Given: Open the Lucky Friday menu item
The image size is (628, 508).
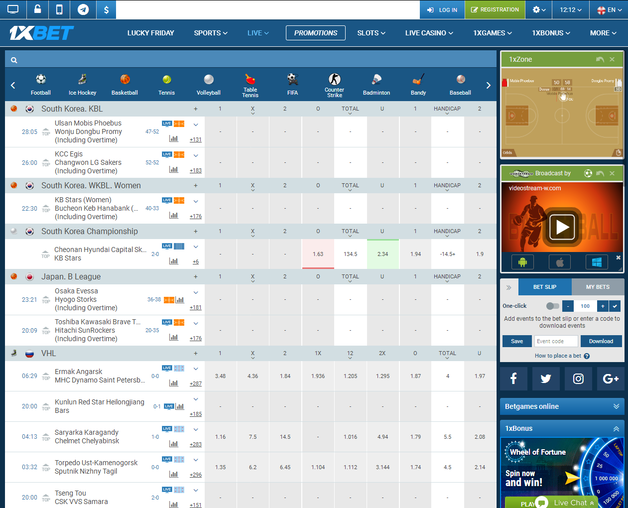Looking at the screenshot, I should point(151,33).
